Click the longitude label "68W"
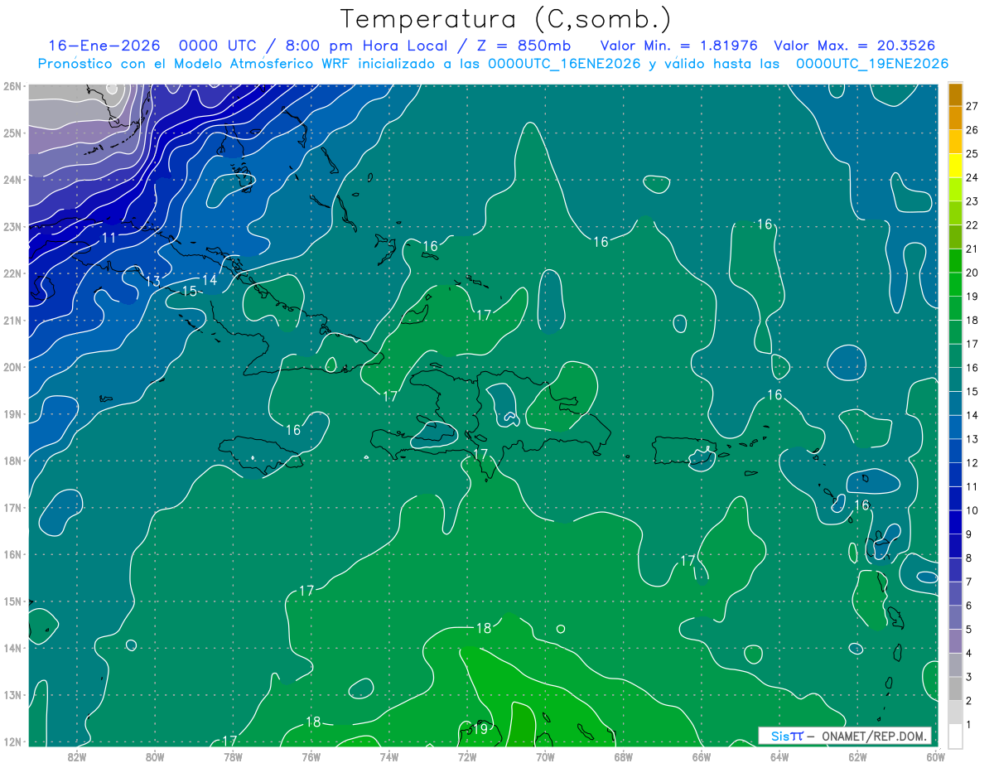The height and width of the screenshot is (768, 994). point(624,756)
